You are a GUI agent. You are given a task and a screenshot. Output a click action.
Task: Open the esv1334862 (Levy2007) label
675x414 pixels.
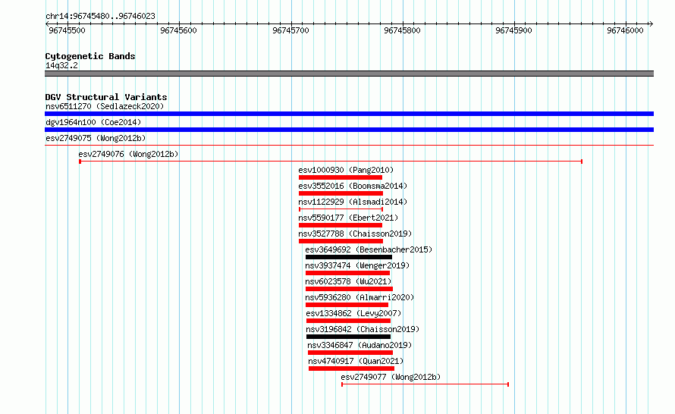353,313
